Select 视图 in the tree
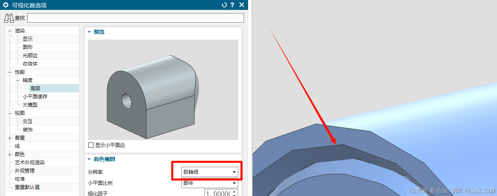The width and height of the screenshot is (497, 196). click(x=20, y=113)
